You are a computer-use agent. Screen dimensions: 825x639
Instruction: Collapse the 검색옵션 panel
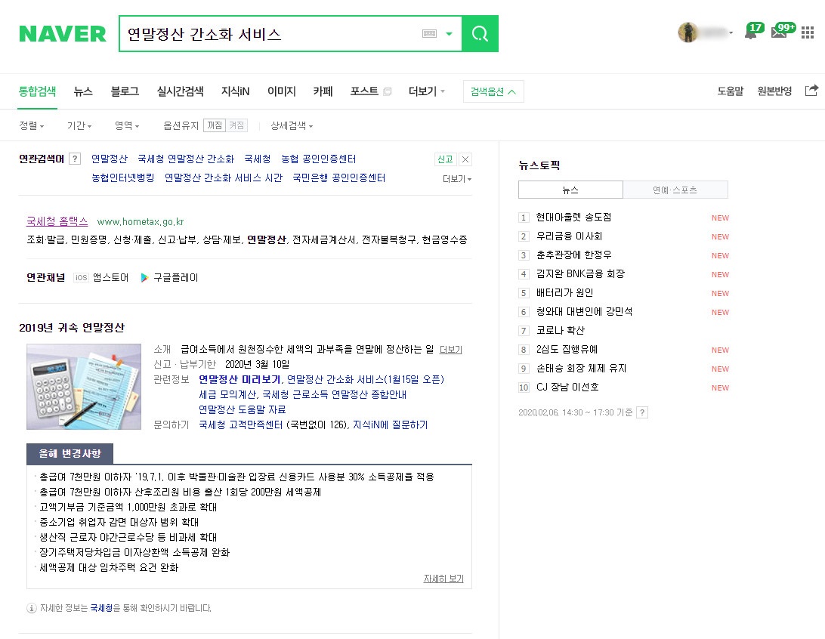(493, 91)
